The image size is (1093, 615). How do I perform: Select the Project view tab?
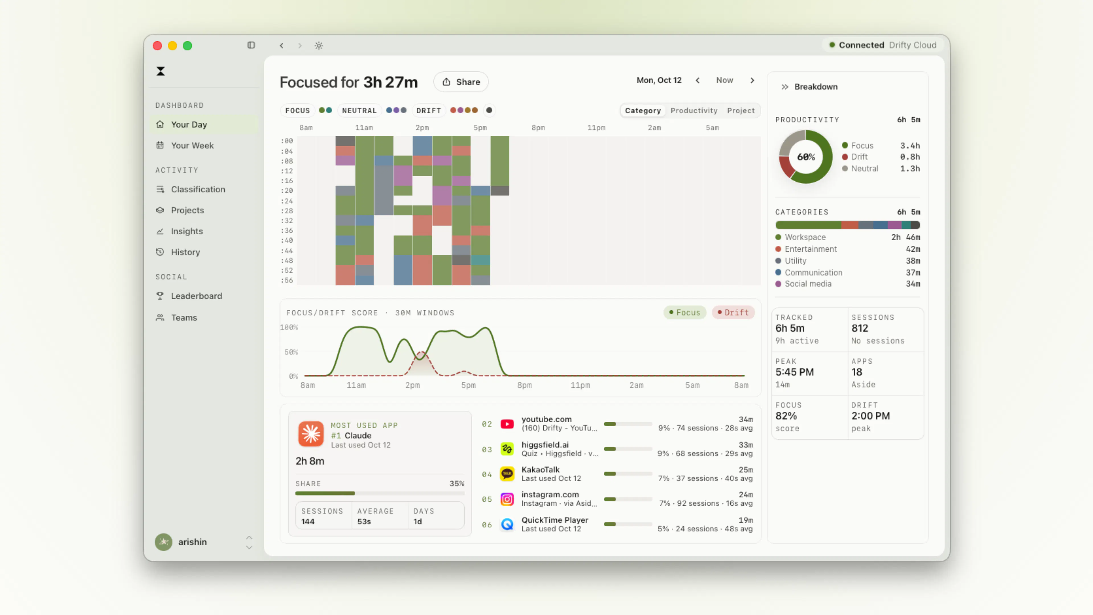click(741, 110)
